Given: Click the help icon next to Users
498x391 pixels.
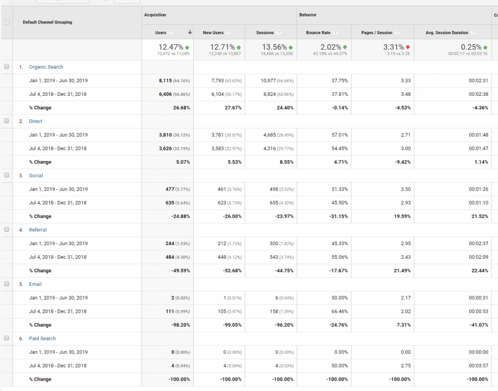Looking at the screenshot, I should point(171,33).
